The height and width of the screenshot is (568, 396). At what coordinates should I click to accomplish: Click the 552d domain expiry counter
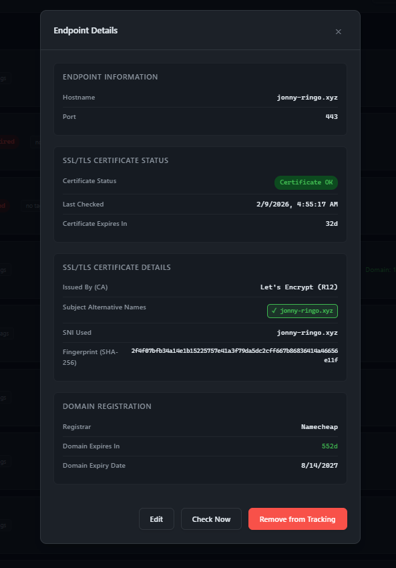click(330, 446)
